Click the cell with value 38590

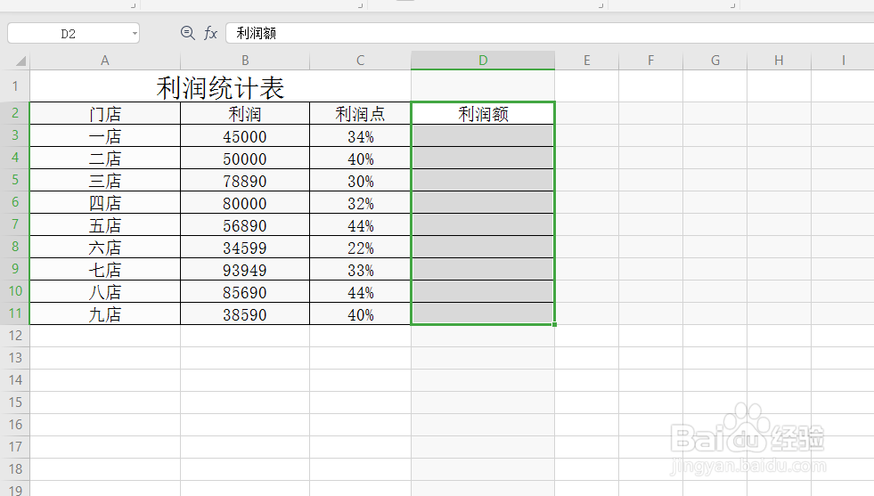(x=245, y=314)
